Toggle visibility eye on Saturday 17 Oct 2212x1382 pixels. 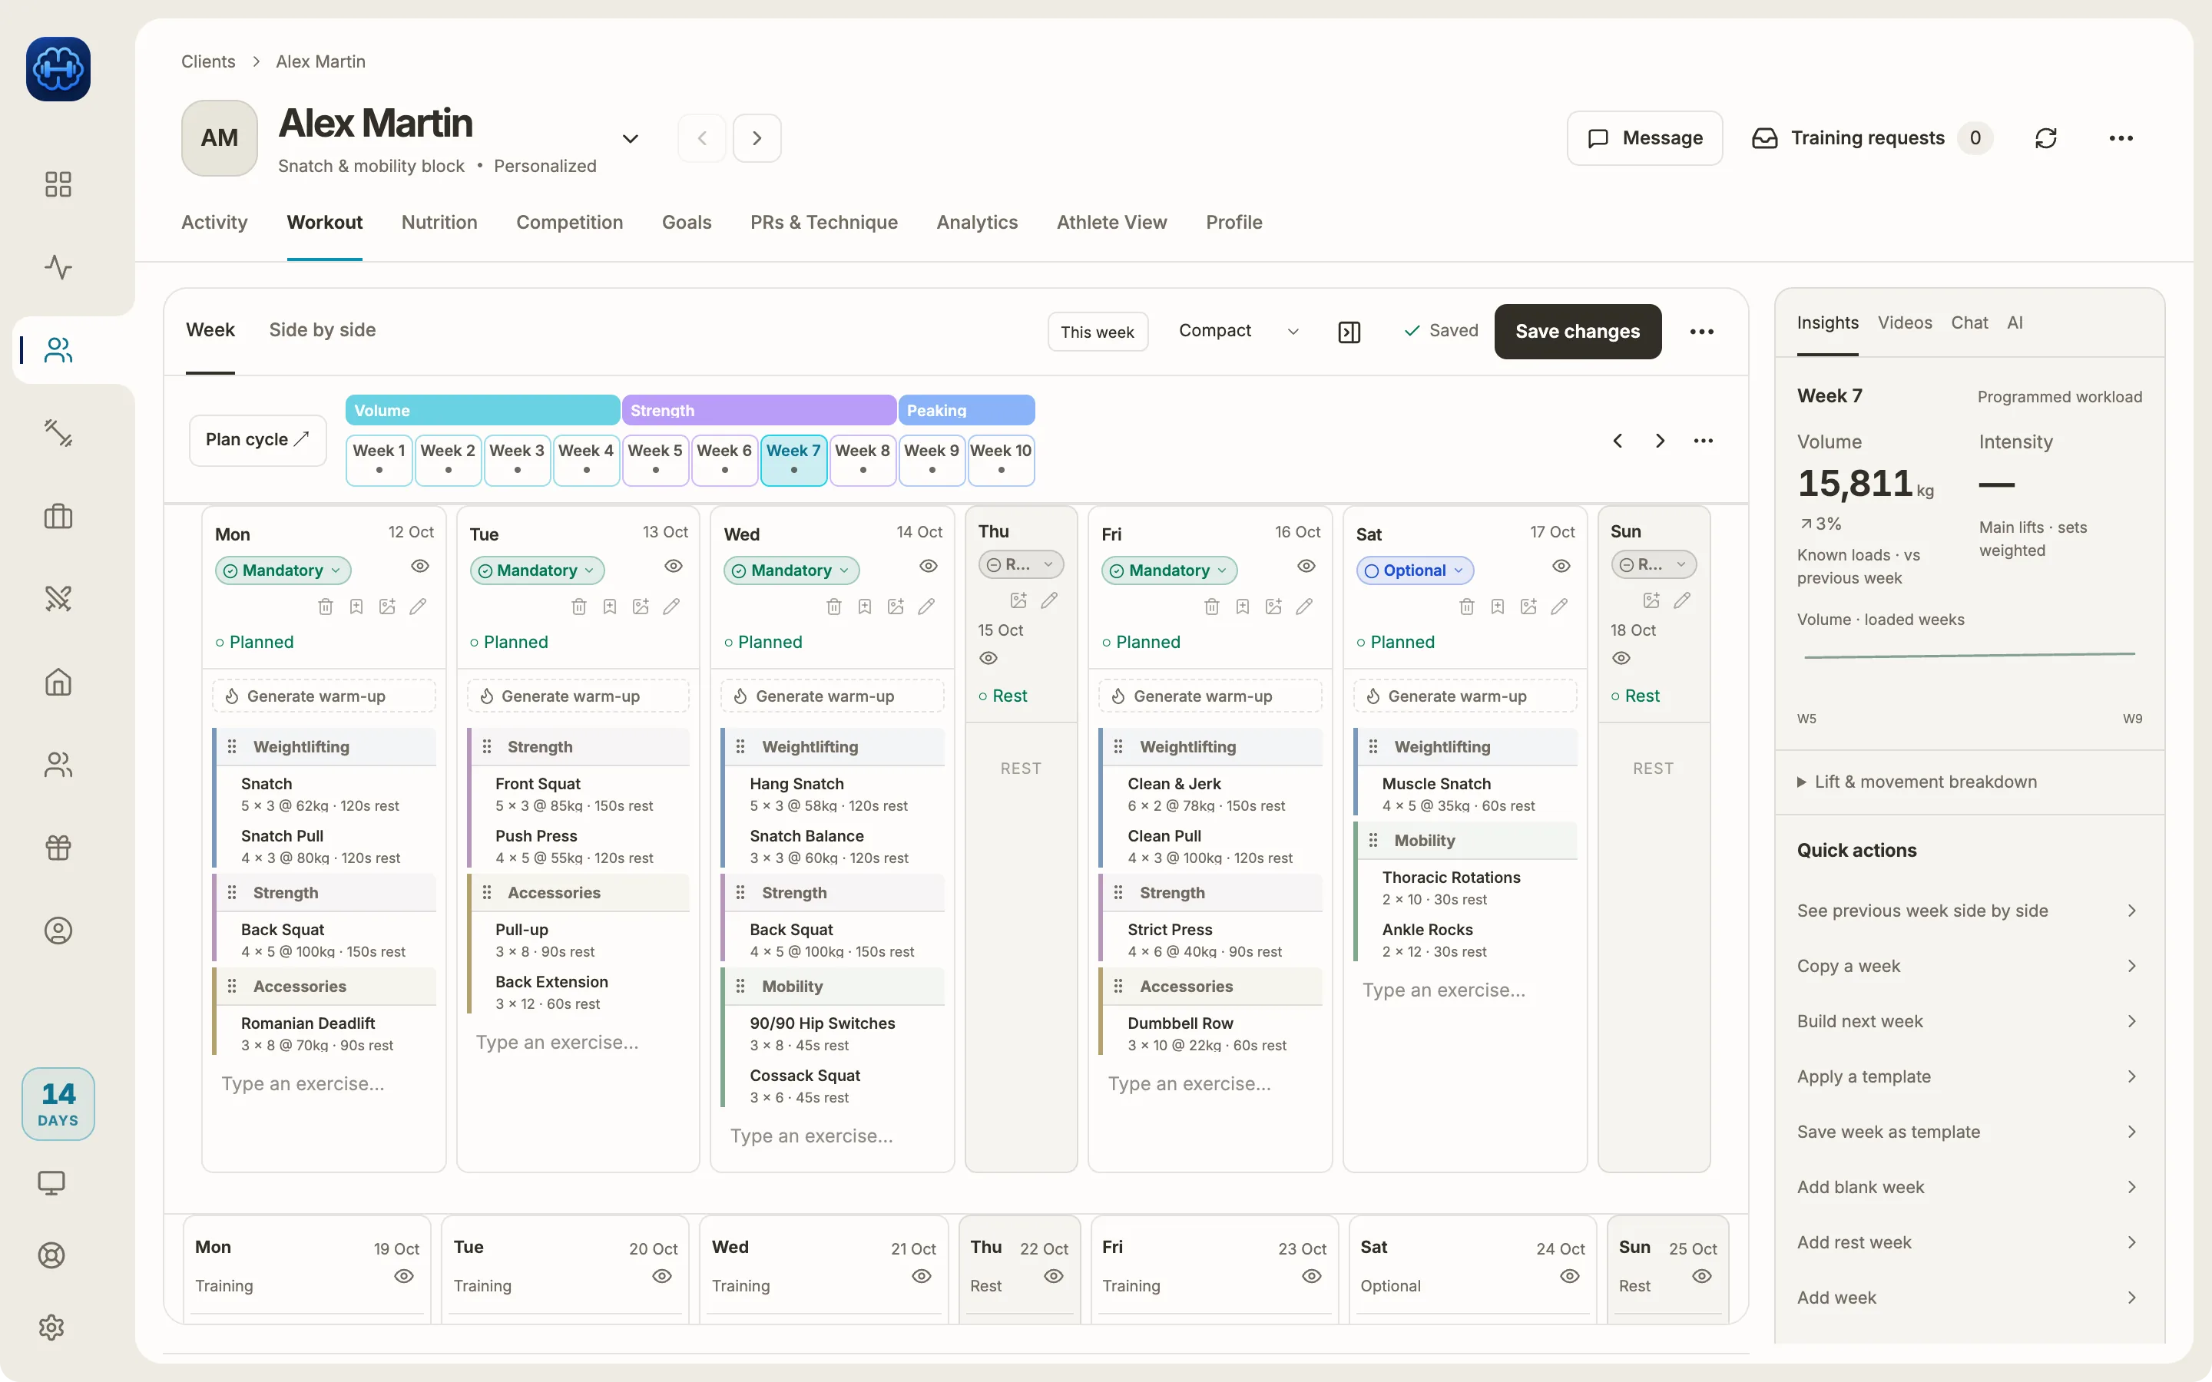click(x=1561, y=566)
